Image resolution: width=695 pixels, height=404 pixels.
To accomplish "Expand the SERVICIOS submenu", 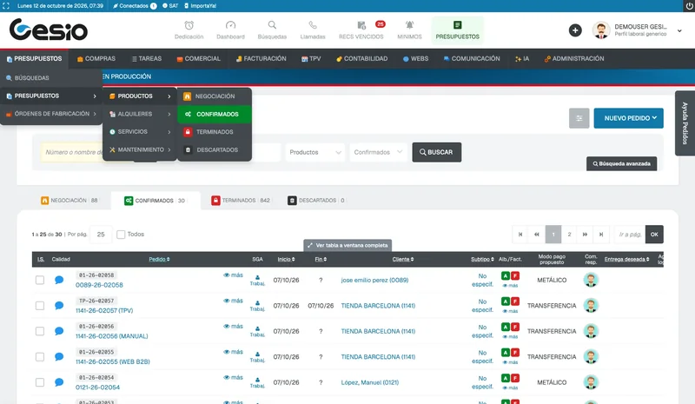I will click(x=140, y=132).
